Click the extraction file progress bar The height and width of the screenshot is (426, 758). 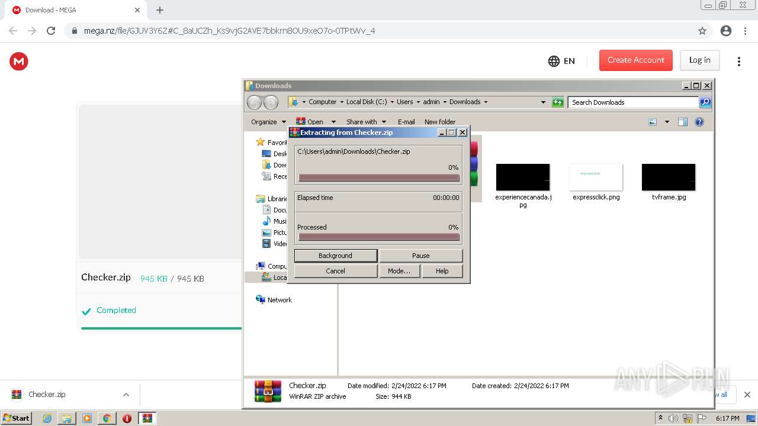pos(379,177)
